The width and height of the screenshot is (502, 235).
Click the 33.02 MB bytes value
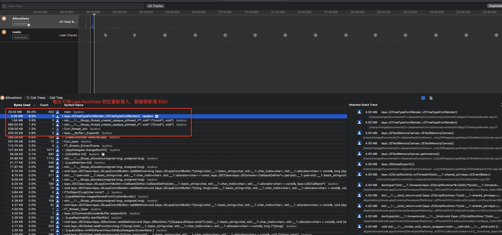click(15, 112)
